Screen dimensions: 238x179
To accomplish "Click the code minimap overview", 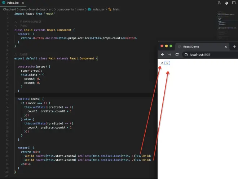I will [227, 26].
